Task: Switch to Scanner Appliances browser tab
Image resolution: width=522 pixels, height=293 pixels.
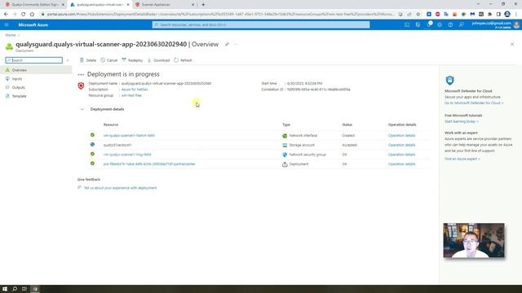Action: (165, 5)
